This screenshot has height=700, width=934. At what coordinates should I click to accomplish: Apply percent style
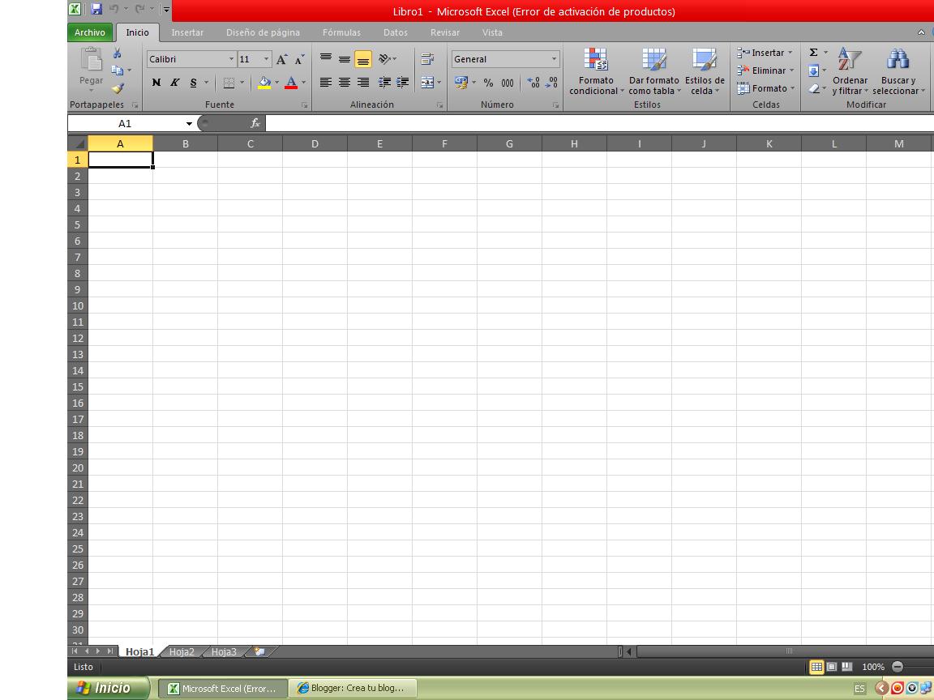tap(488, 83)
